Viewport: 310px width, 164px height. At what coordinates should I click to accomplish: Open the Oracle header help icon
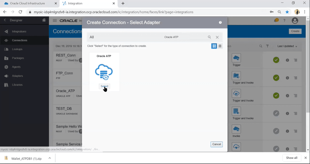pos(284,20)
